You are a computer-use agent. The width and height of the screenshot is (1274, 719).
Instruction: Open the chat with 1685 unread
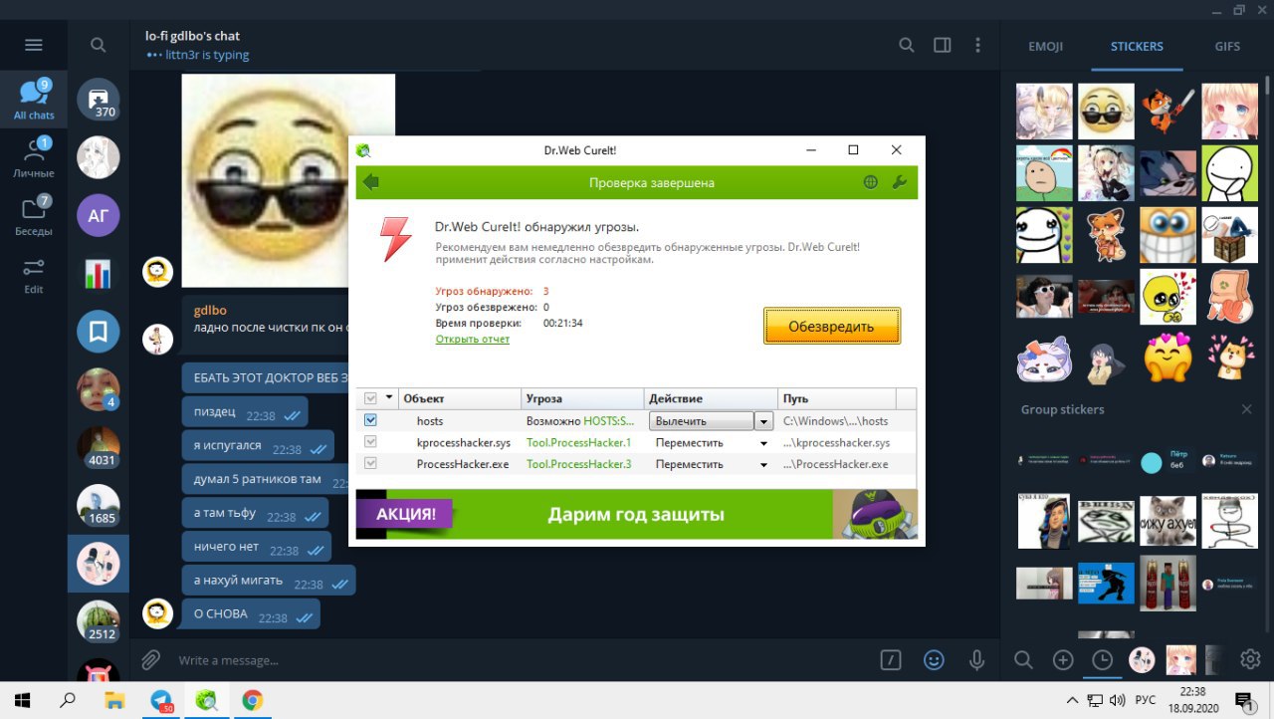(x=99, y=506)
